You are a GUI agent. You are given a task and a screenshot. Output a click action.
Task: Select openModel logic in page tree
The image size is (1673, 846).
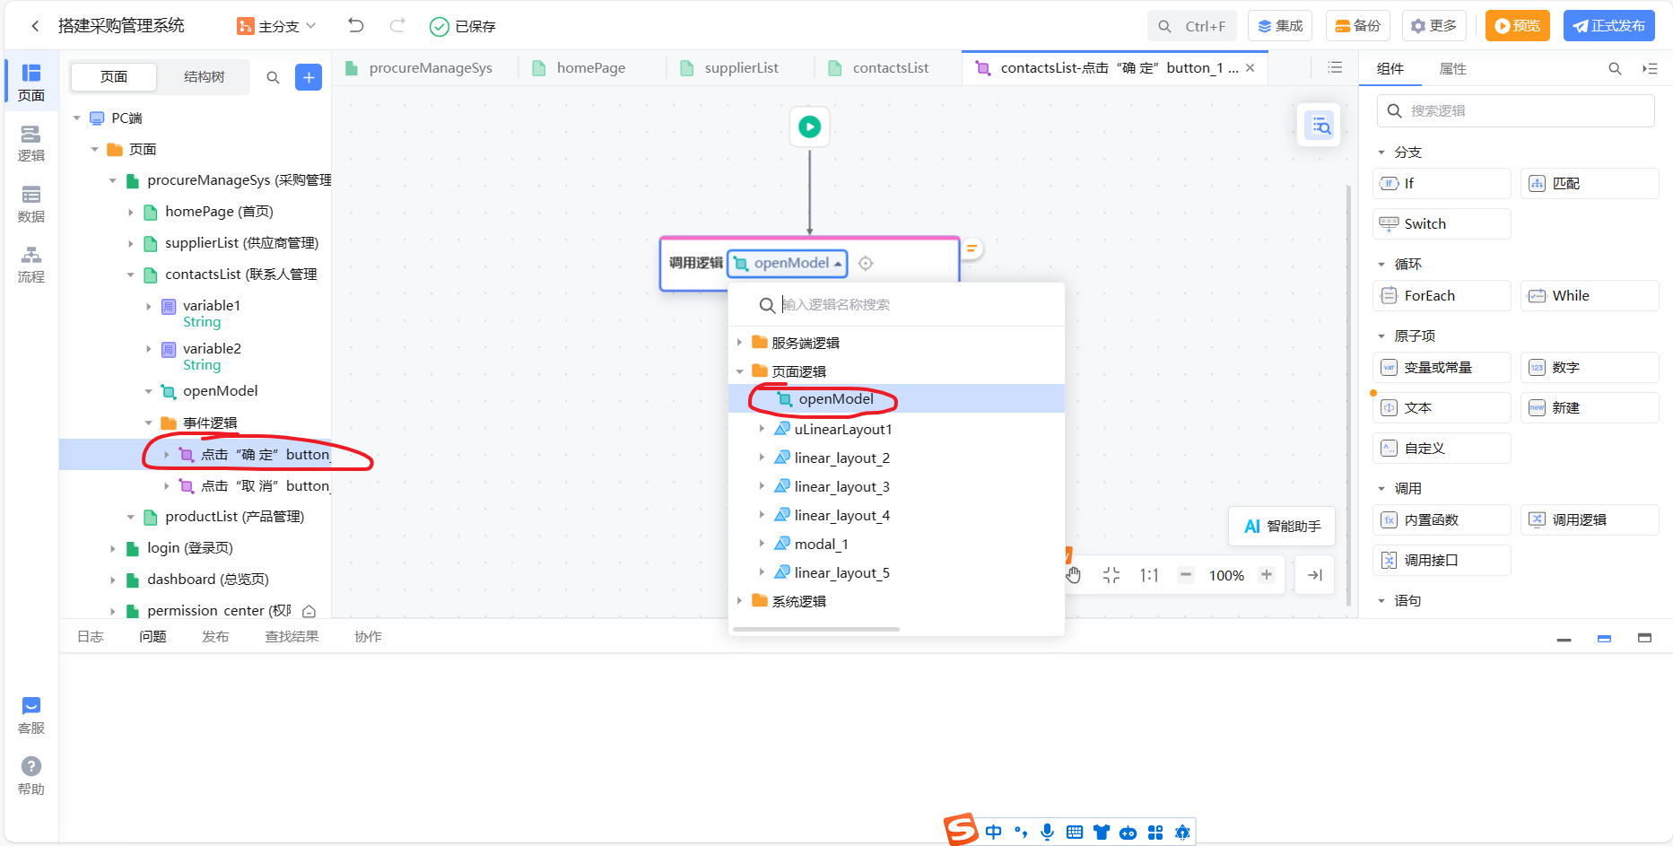[220, 391]
